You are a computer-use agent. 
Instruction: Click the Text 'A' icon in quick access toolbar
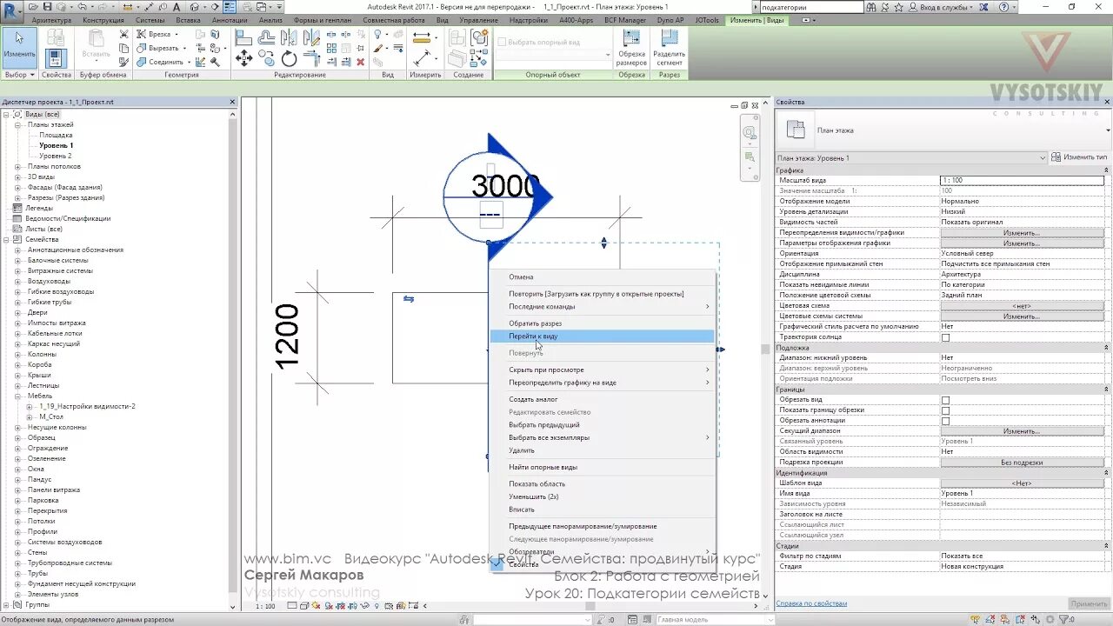tap(177, 7)
